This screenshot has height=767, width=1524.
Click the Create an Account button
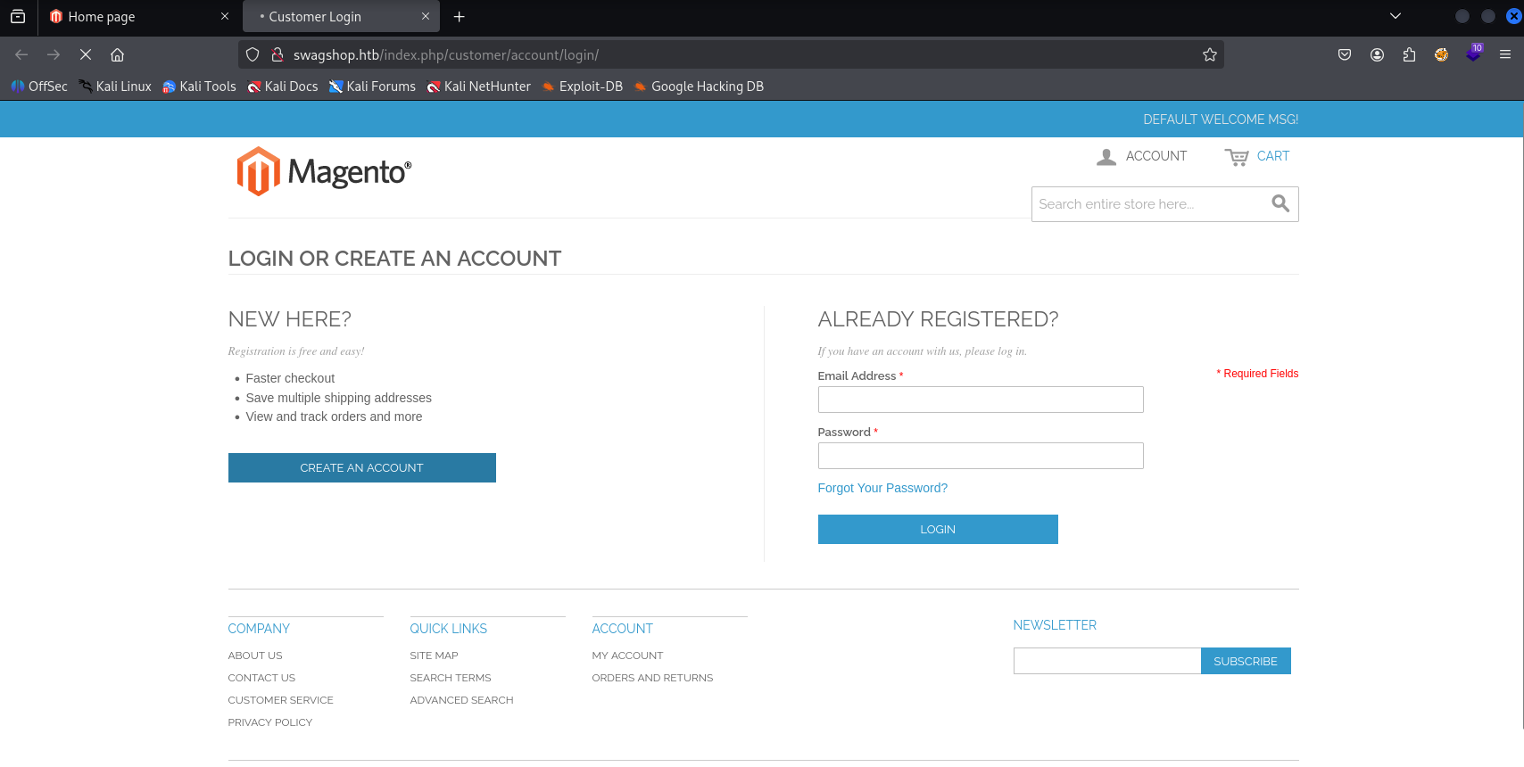361,467
